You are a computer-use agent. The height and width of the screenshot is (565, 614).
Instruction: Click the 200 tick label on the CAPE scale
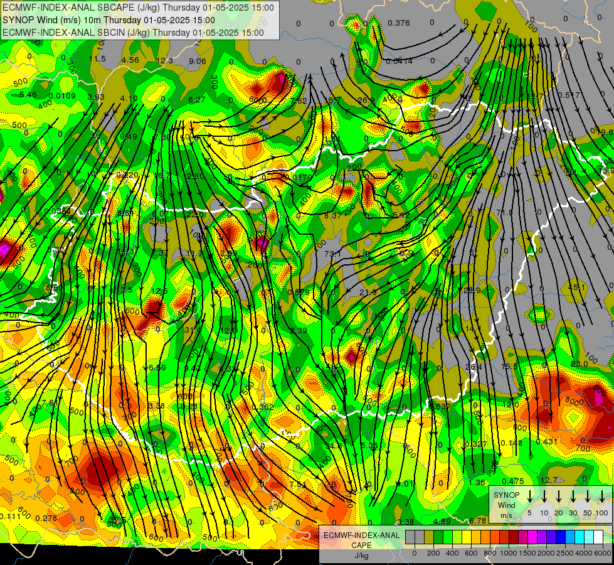click(433, 553)
